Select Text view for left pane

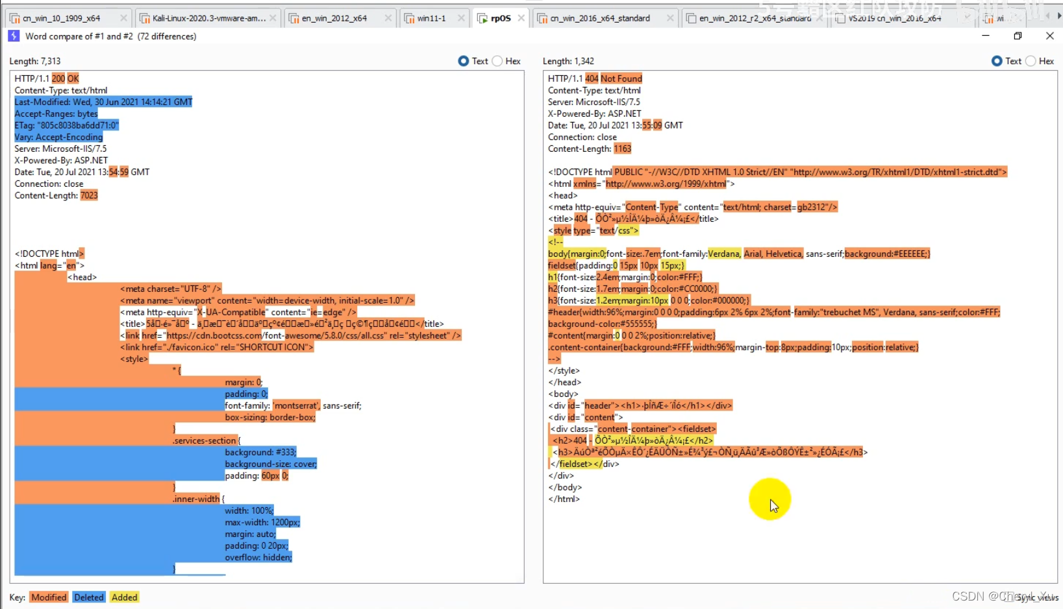tap(463, 61)
